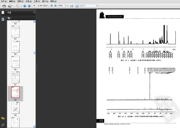Open the attachments paperclip icon
The width and height of the screenshot is (180, 128).
point(3,125)
